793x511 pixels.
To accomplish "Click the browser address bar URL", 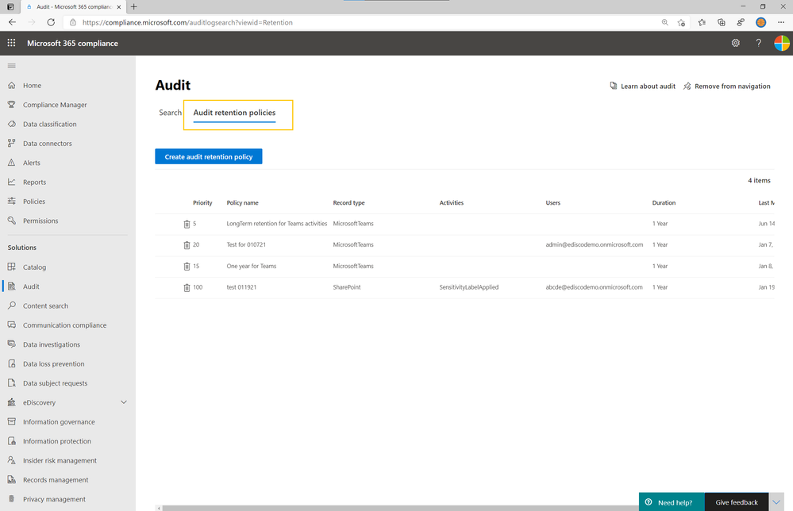I will point(187,22).
